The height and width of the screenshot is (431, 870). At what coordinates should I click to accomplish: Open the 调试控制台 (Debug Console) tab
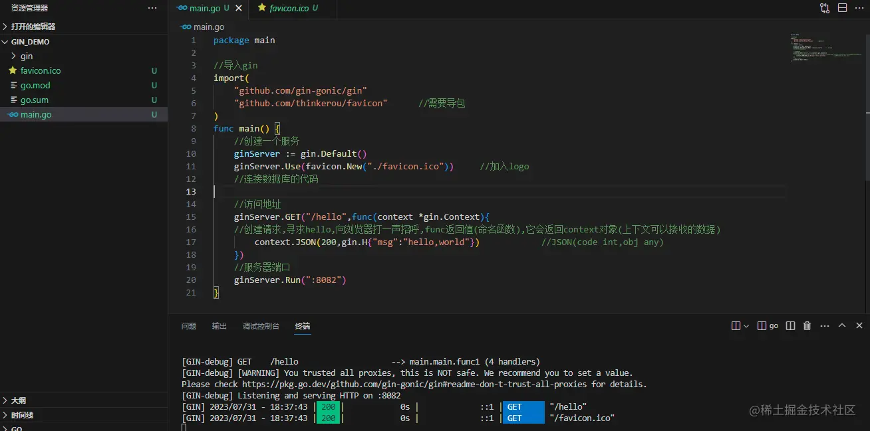pos(261,326)
